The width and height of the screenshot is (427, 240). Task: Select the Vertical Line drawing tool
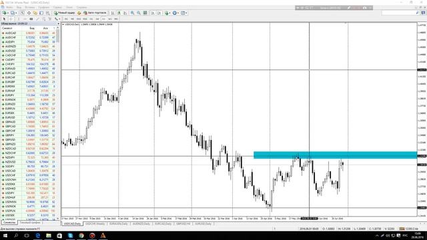point(19,19)
